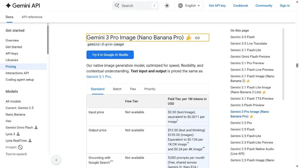Click Try it in Google AI Studio button
299x168 pixels.
(x=110, y=55)
